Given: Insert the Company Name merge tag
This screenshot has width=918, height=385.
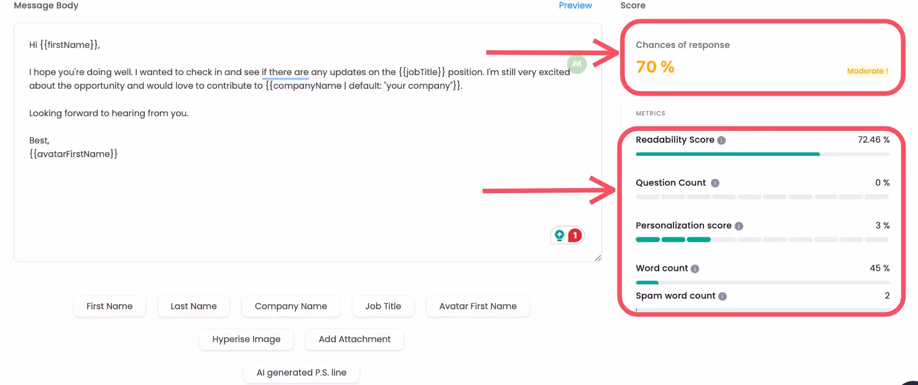Looking at the screenshot, I should tap(290, 306).
